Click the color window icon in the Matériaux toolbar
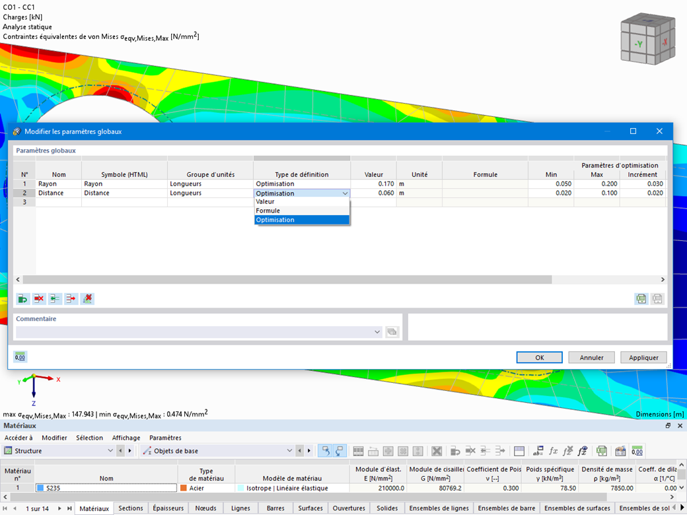The height and width of the screenshot is (515, 687). pos(519,450)
